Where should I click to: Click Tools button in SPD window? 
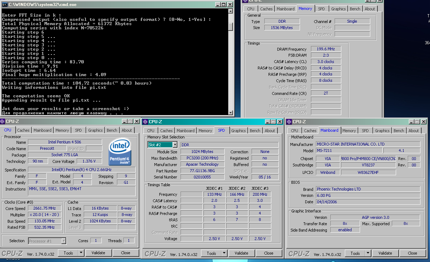pos(211,253)
